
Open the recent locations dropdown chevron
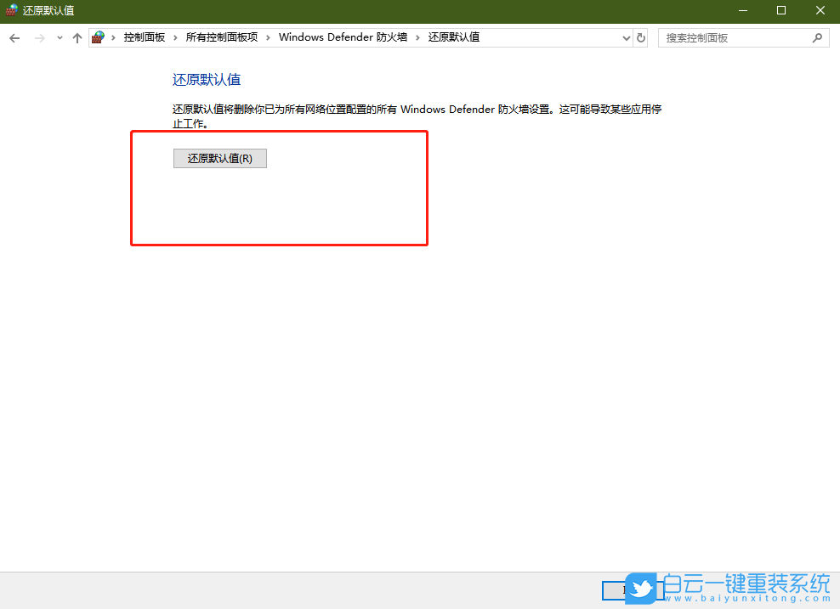click(x=58, y=37)
